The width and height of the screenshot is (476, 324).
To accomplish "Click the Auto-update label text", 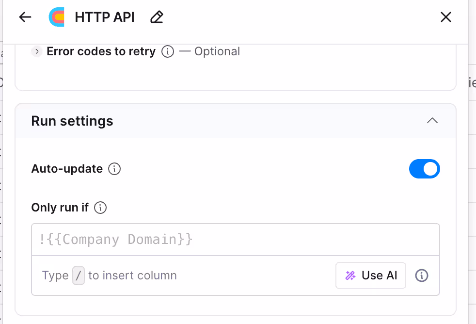I will point(67,169).
